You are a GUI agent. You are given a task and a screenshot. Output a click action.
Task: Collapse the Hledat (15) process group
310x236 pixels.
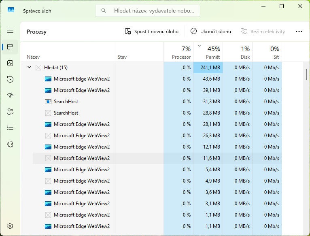pyautogui.click(x=29, y=67)
